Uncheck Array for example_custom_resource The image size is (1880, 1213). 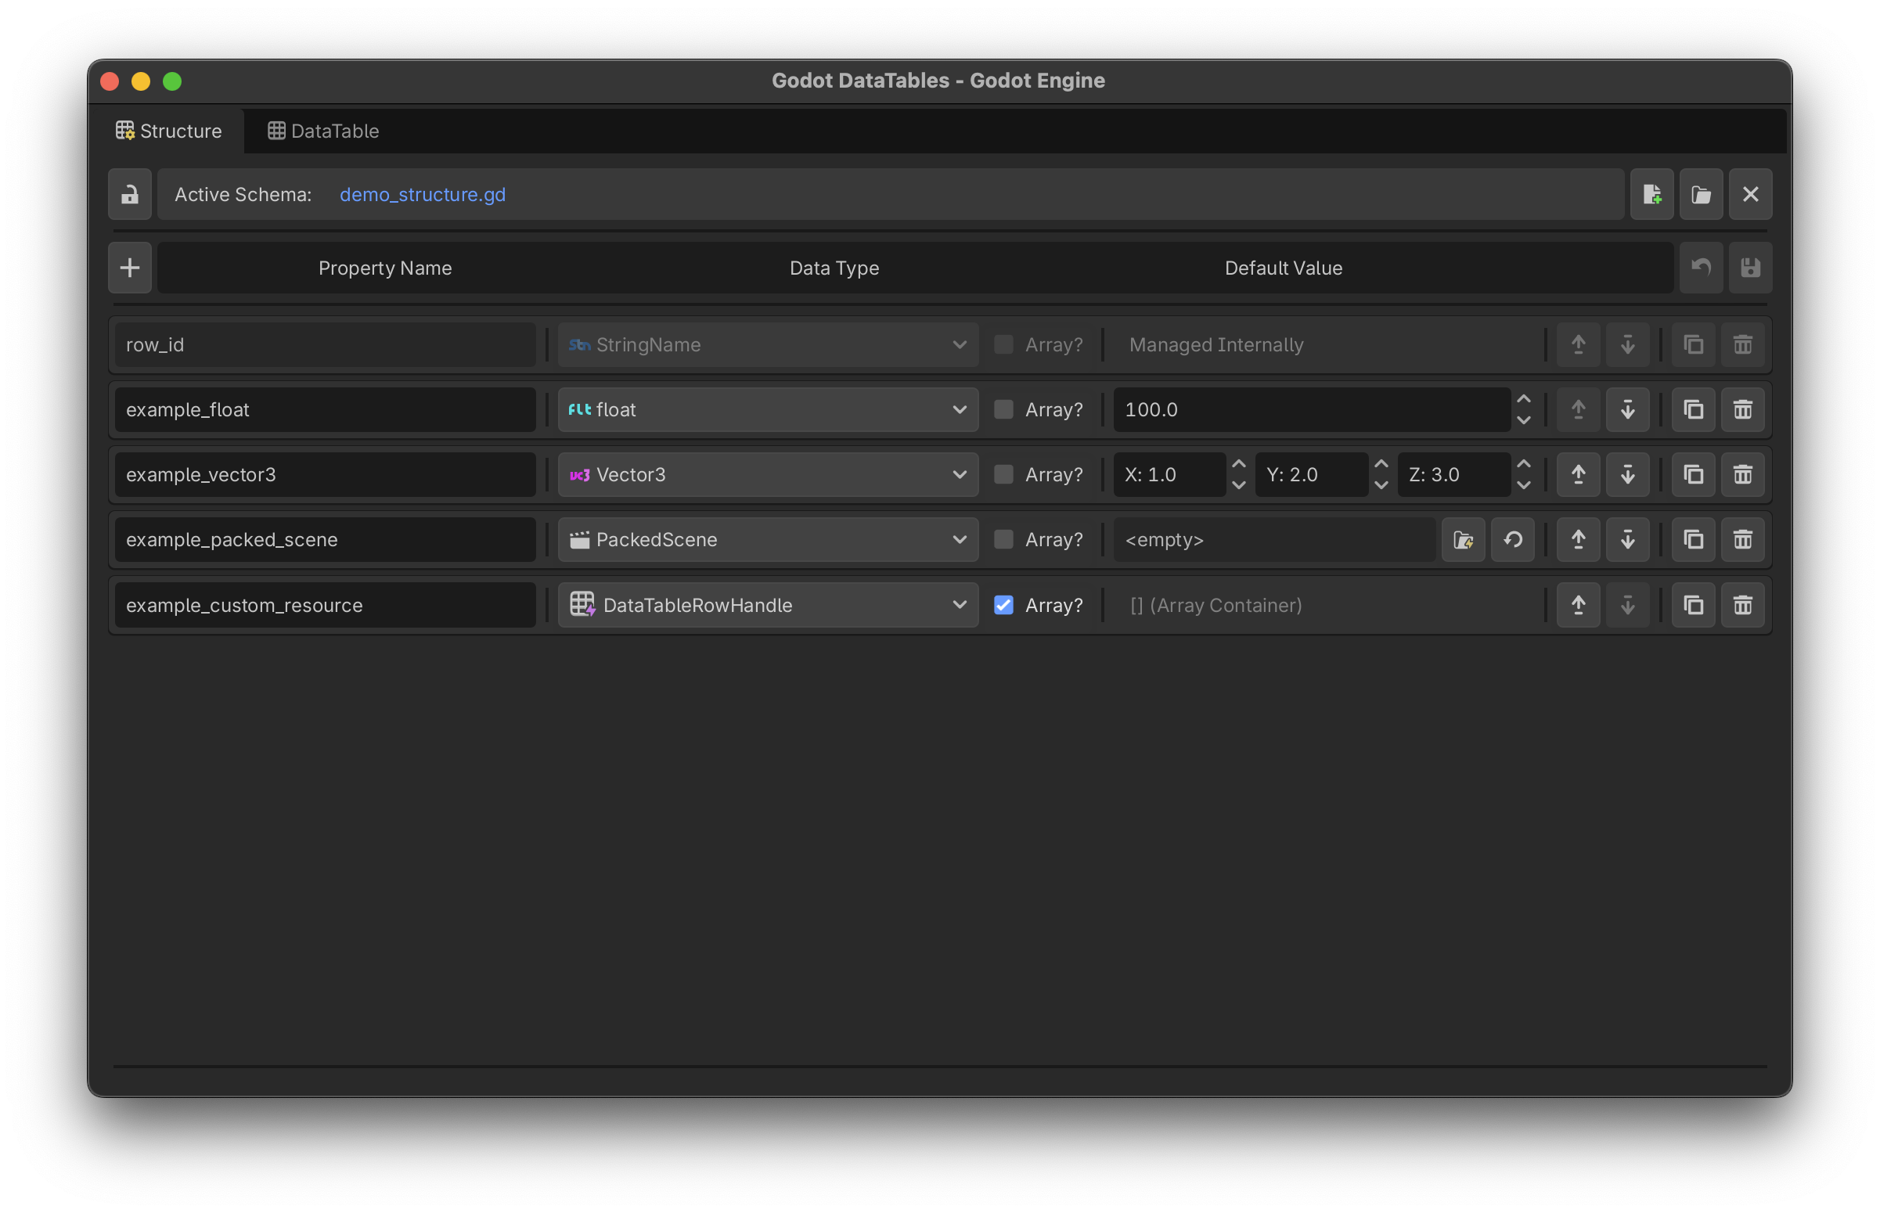click(x=1003, y=606)
